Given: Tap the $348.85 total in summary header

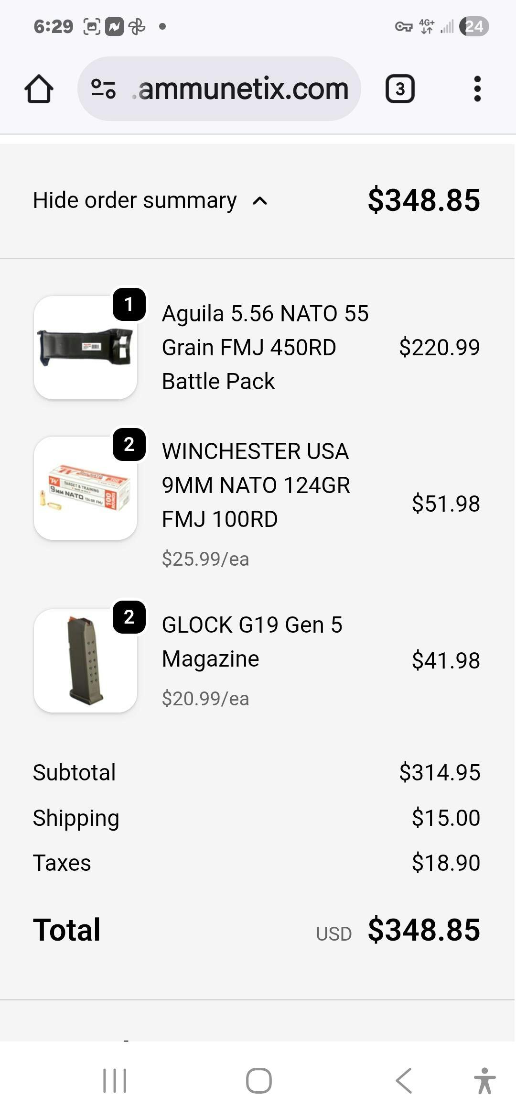Looking at the screenshot, I should (x=424, y=200).
